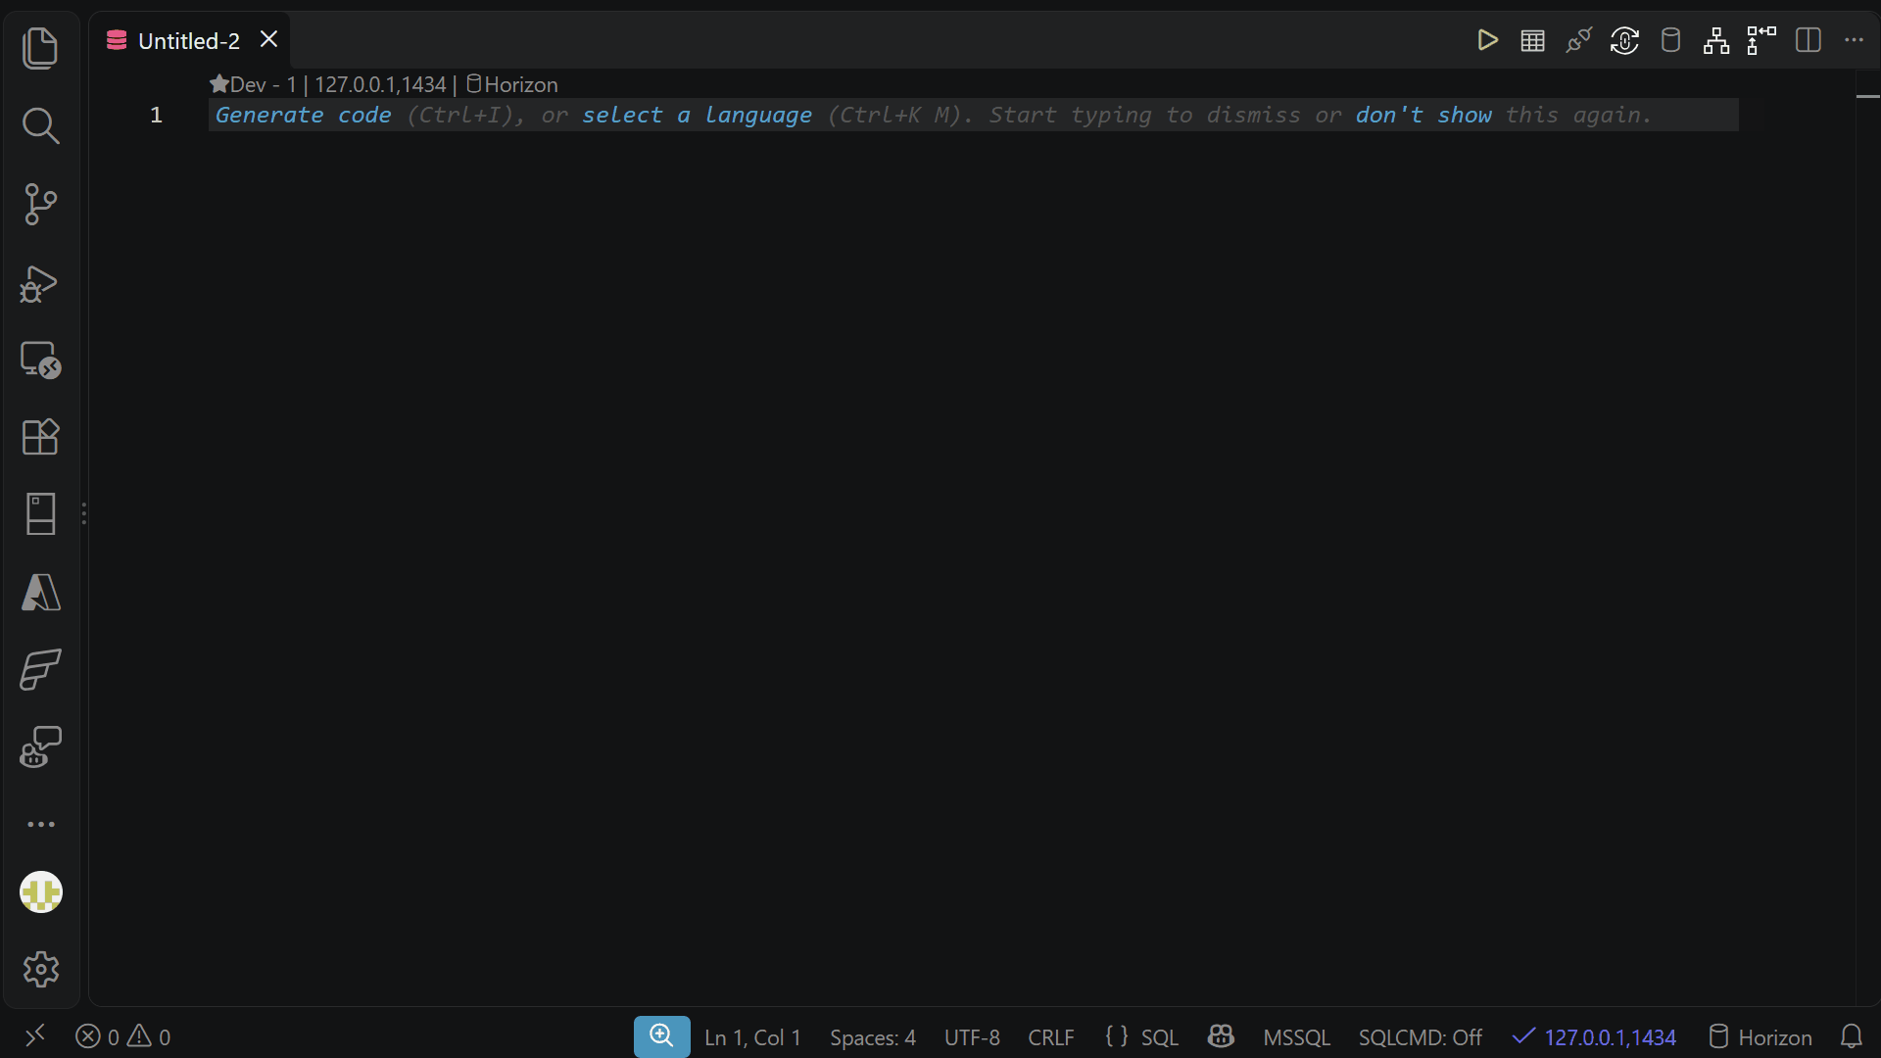
Task: Open problems errors and warnings indicator
Action: coord(123,1036)
